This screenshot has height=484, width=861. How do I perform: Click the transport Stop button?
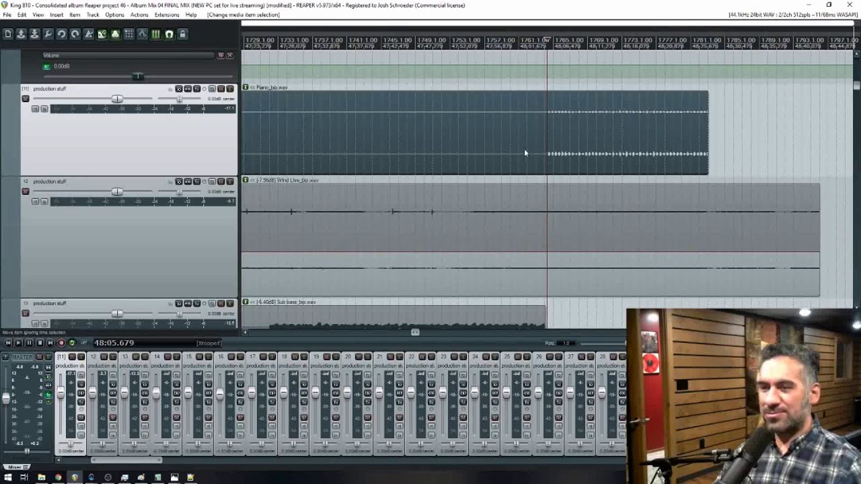point(40,343)
